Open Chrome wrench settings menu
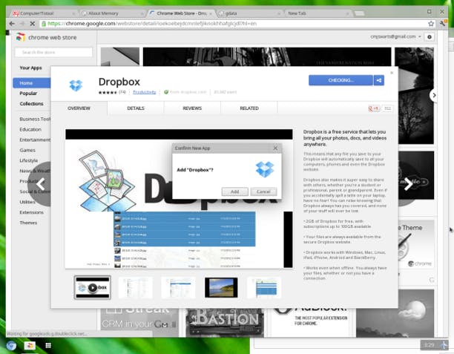Screen dimensions: 454x354 pos(442,24)
